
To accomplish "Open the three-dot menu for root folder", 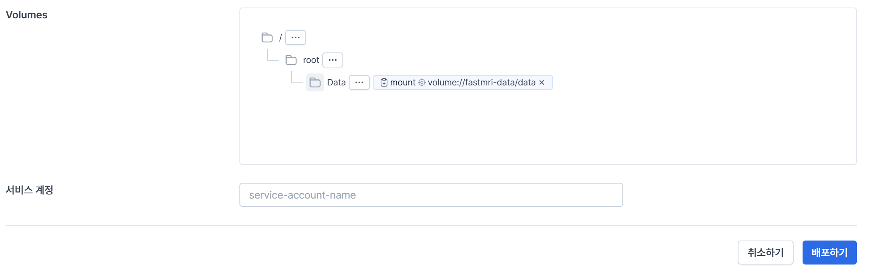I will 333,60.
